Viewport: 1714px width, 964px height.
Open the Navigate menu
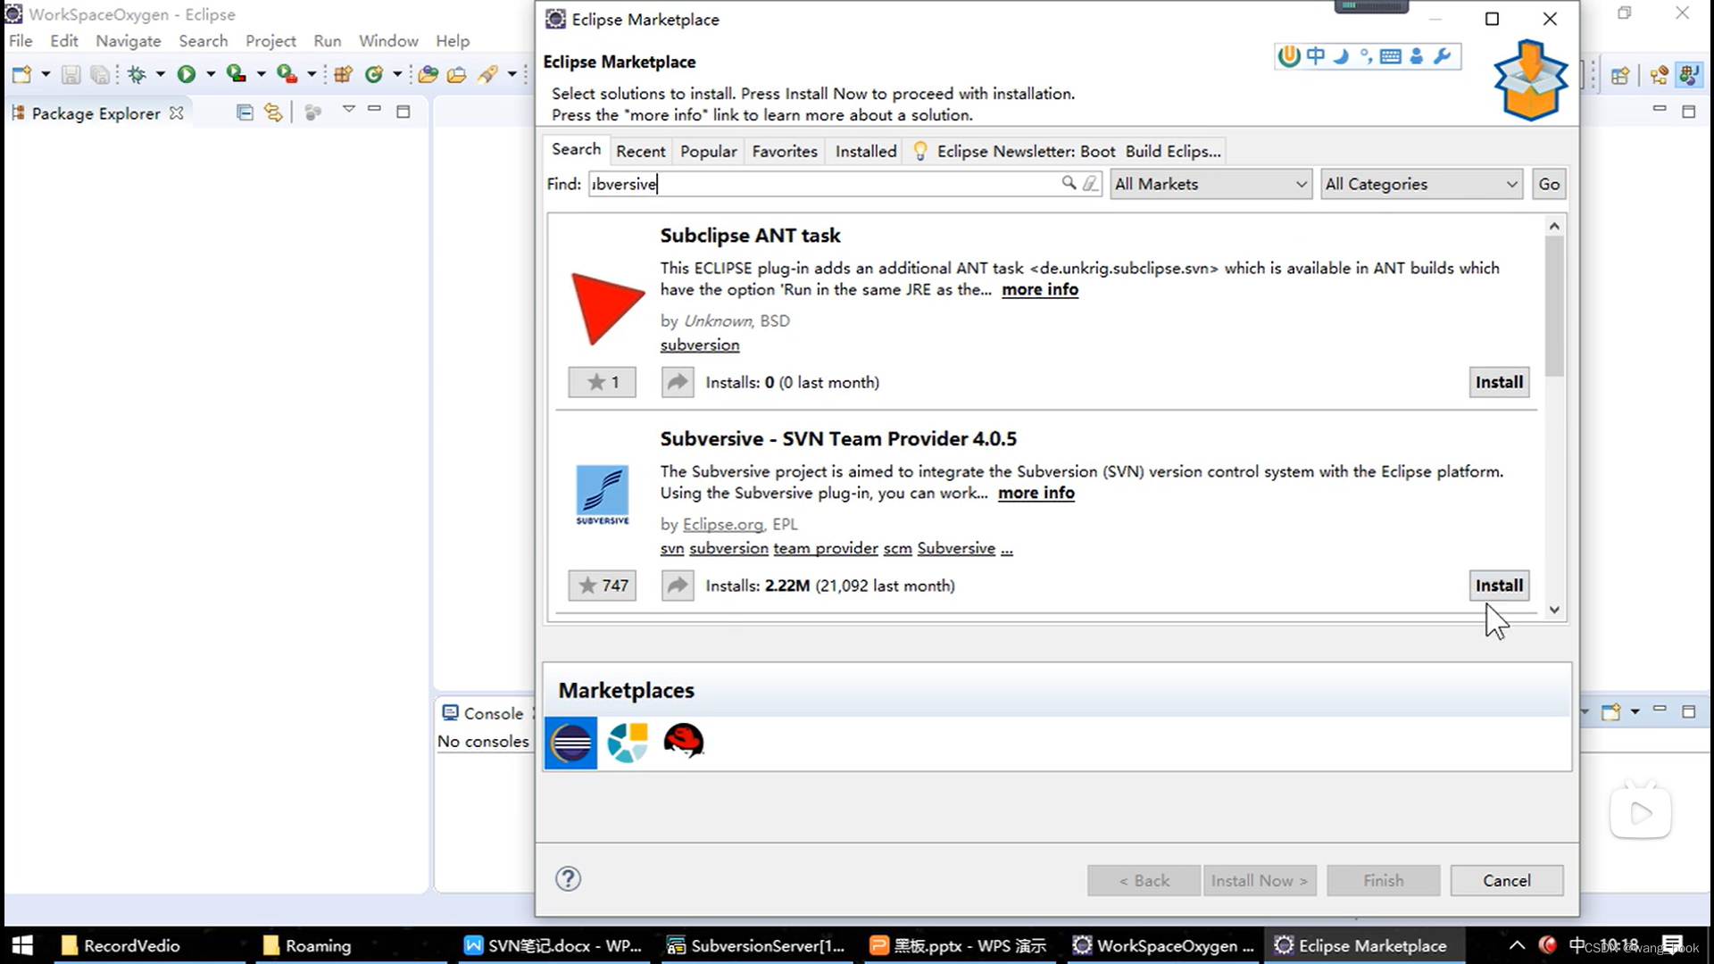click(x=129, y=41)
